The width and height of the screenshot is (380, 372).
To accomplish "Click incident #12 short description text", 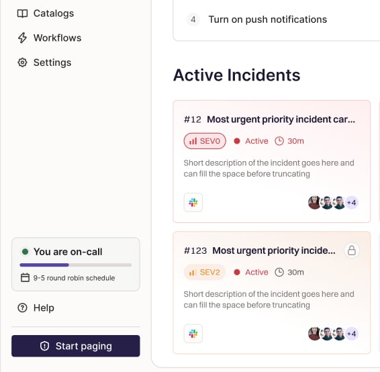I will tap(269, 168).
